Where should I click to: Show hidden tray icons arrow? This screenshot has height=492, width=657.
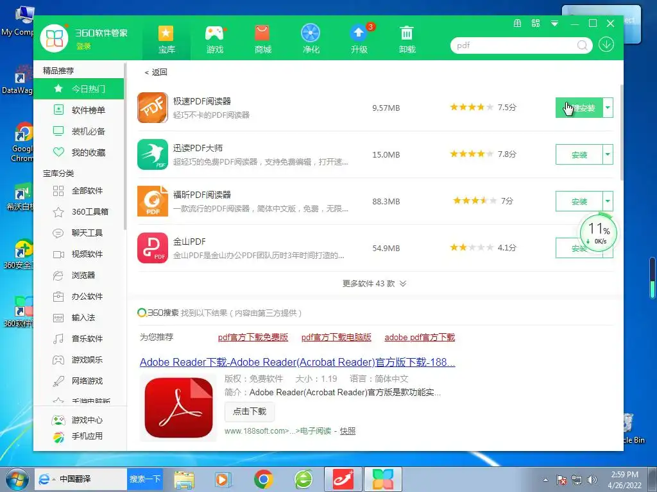point(545,480)
